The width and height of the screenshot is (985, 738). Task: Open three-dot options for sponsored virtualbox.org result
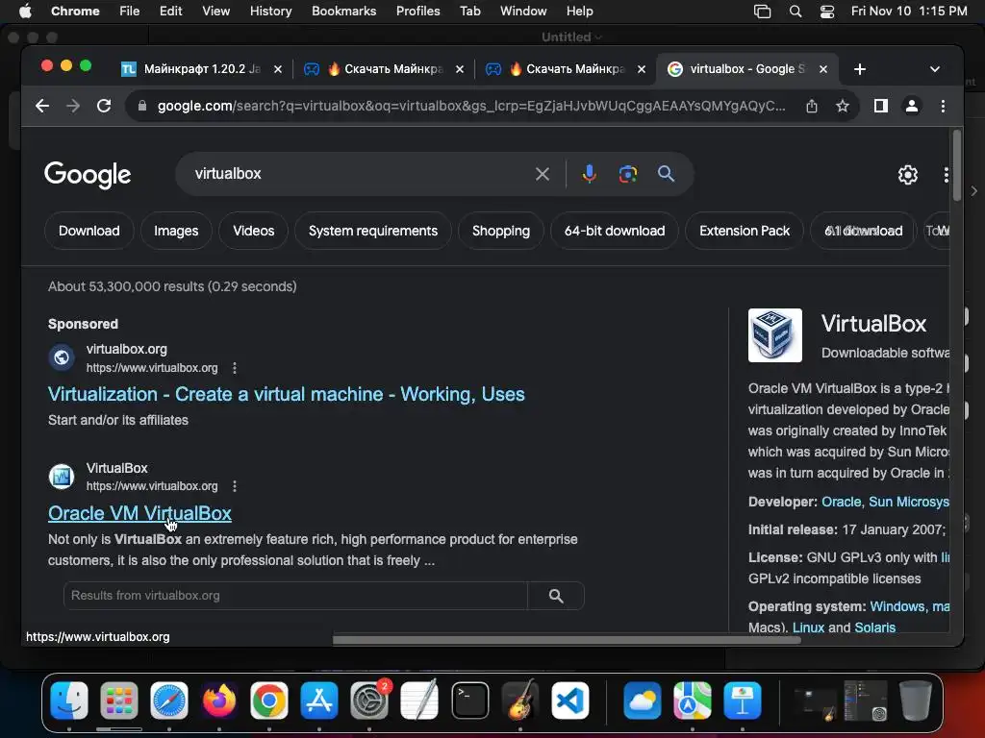[235, 368]
